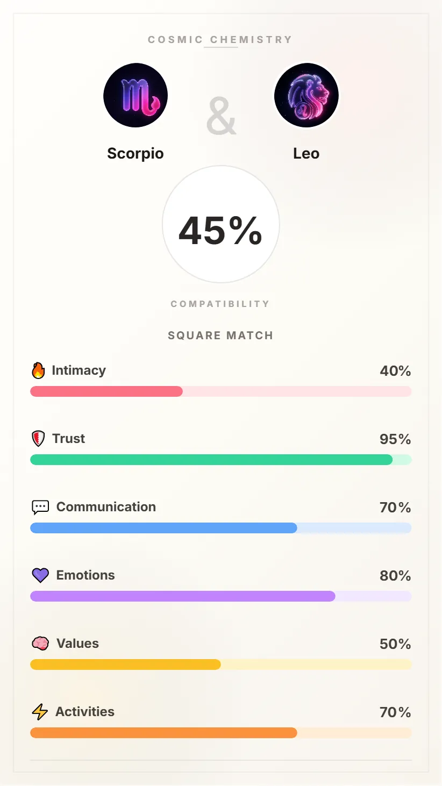Viewport: 442px width, 786px height.
Task: Click the brain icon next to Values
Action: coord(39,643)
